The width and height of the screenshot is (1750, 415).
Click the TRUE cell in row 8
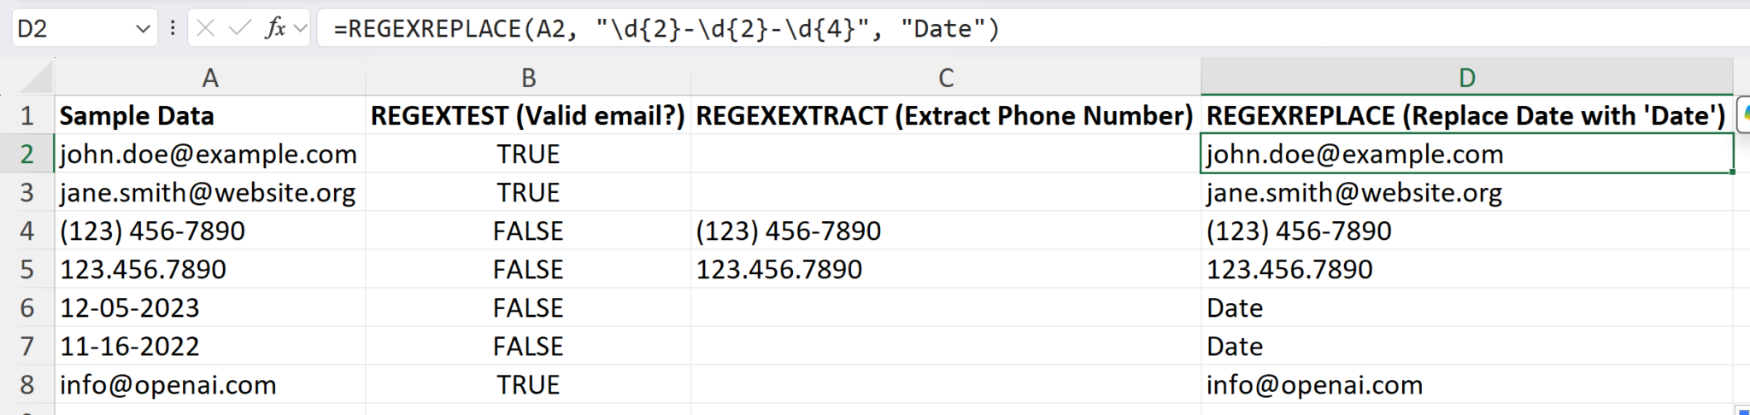tap(528, 384)
